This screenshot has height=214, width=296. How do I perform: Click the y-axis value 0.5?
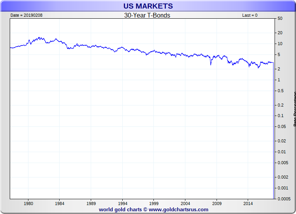pyautogui.click(x=281, y=91)
